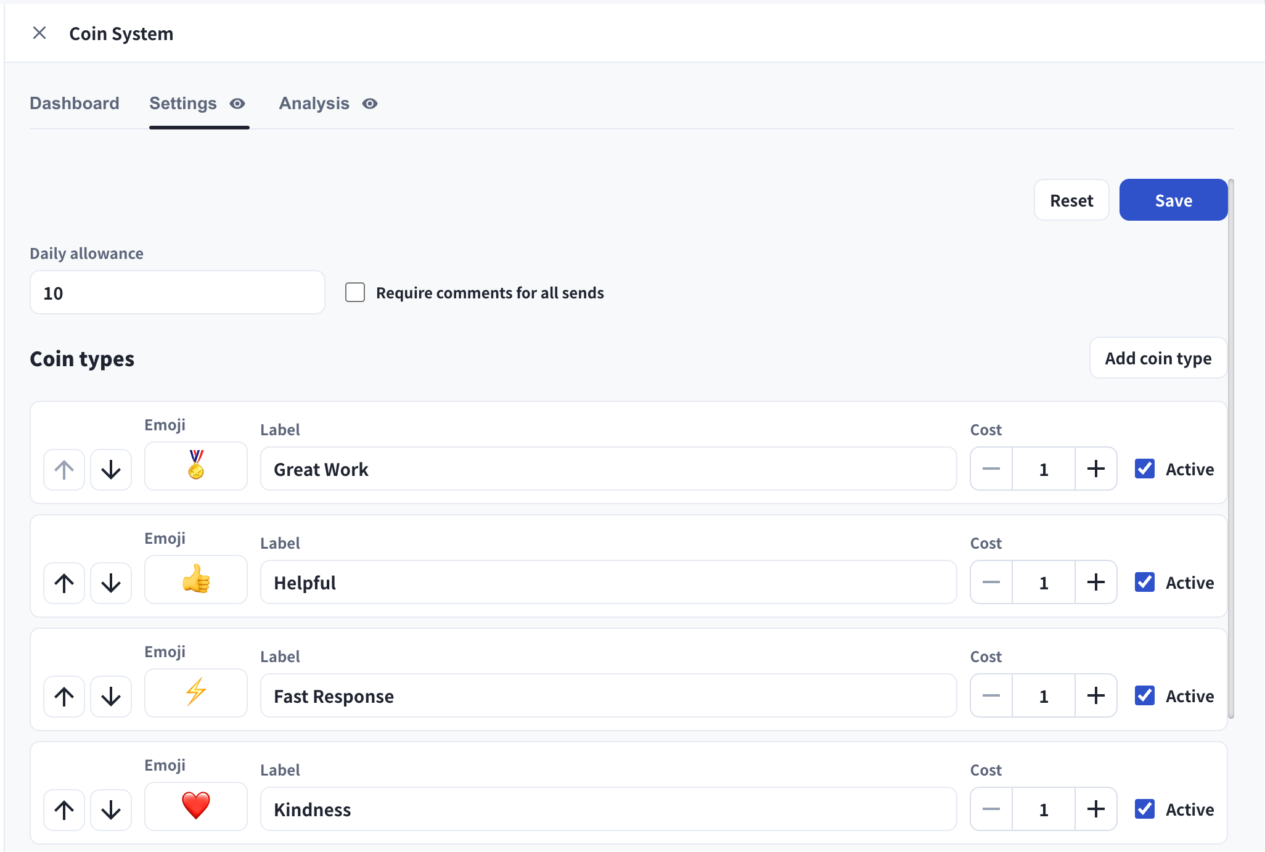Switch to the Dashboard tab

click(x=75, y=103)
